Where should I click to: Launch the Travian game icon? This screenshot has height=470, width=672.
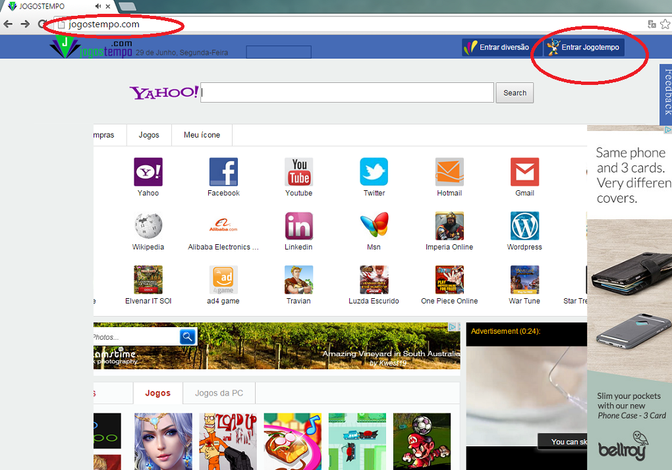pos(298,280)
